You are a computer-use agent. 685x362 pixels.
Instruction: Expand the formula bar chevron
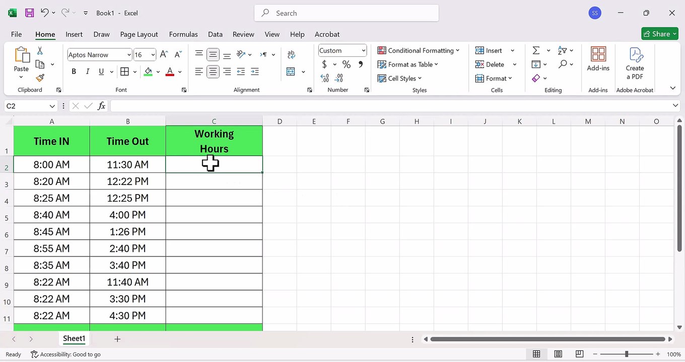(675, 106)
